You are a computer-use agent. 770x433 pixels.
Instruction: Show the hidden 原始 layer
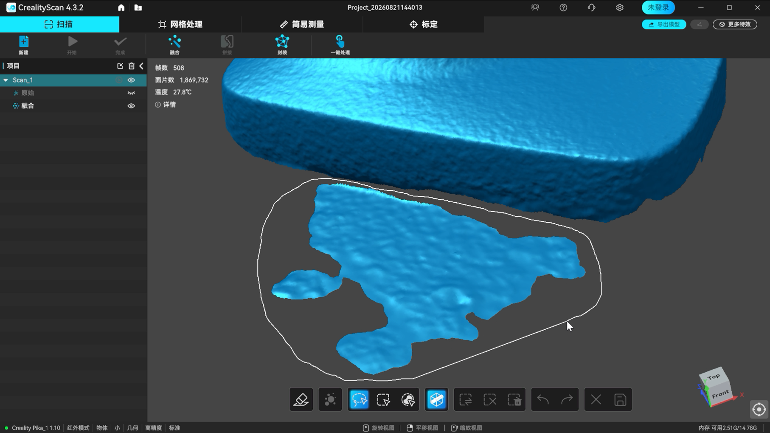coord(131,93)
